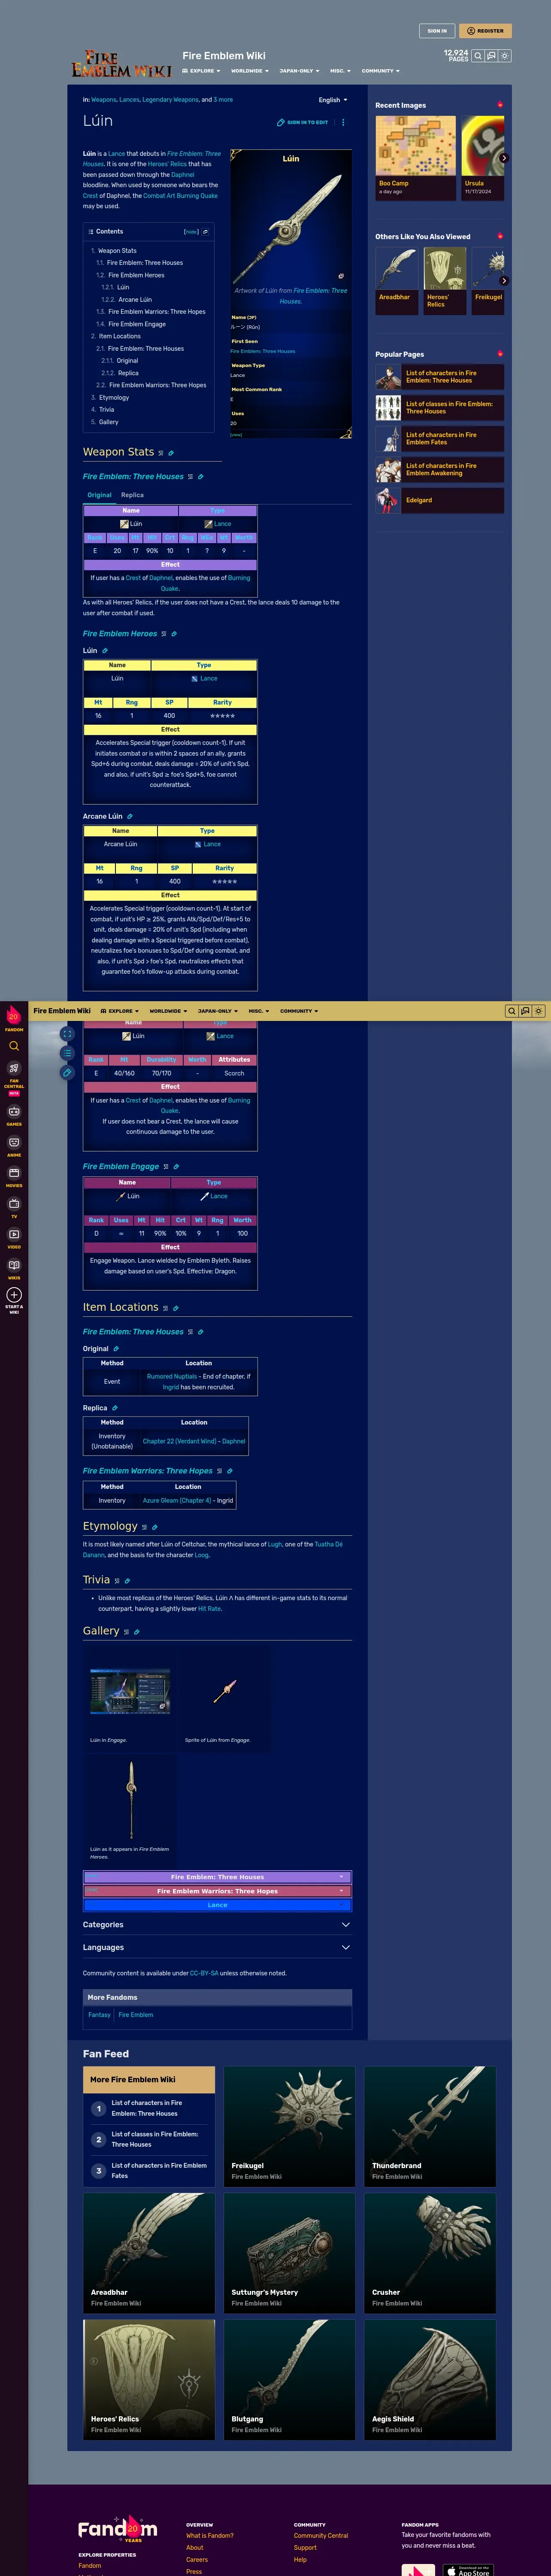Viewport: 551px width, 2576px height.
Task: Edit the Item Locations section via pencil
Action: point(176,1308)
